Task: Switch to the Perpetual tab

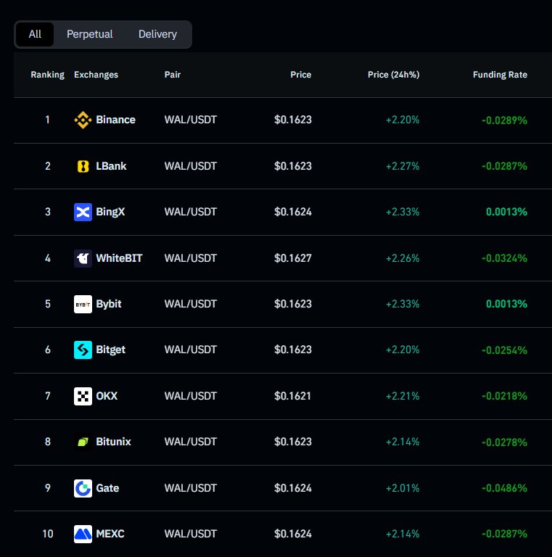Action: click(90, 34)
